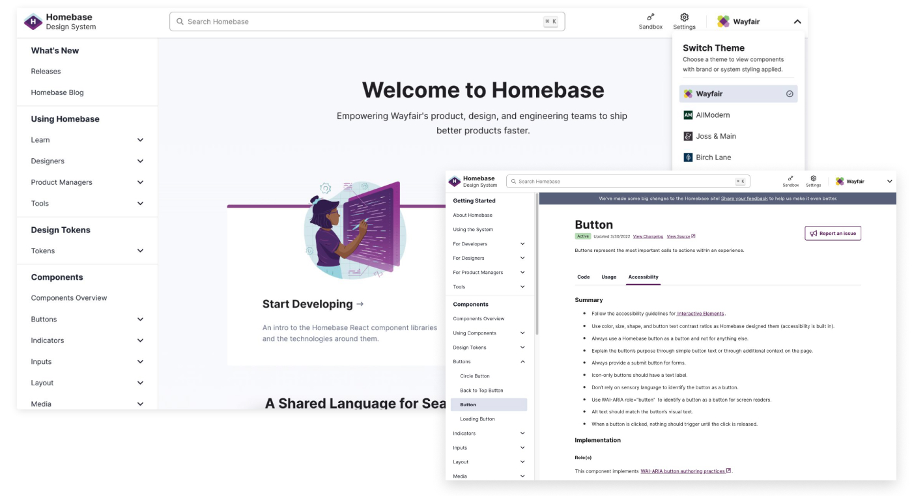Click the Report an issue button

tap(833, 233)
